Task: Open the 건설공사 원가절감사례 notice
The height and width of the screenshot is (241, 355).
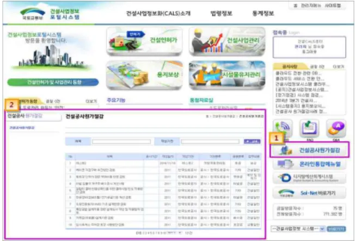Action: click(301, 112)
